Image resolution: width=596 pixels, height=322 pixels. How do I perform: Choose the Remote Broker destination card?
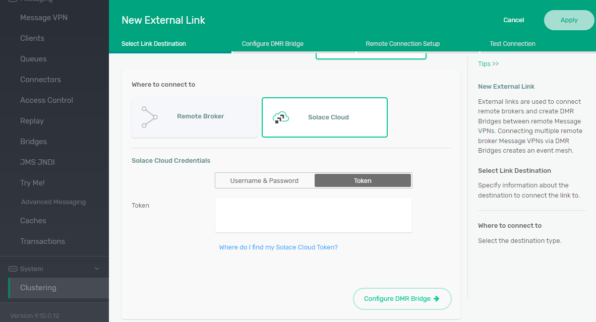tap(195, 117)
